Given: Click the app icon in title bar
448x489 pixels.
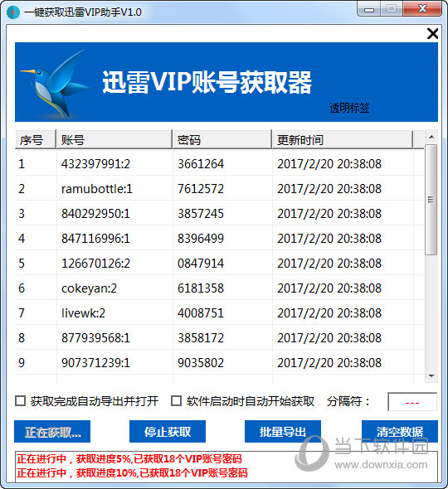Looking at the screenshot, I should [13, 12].
